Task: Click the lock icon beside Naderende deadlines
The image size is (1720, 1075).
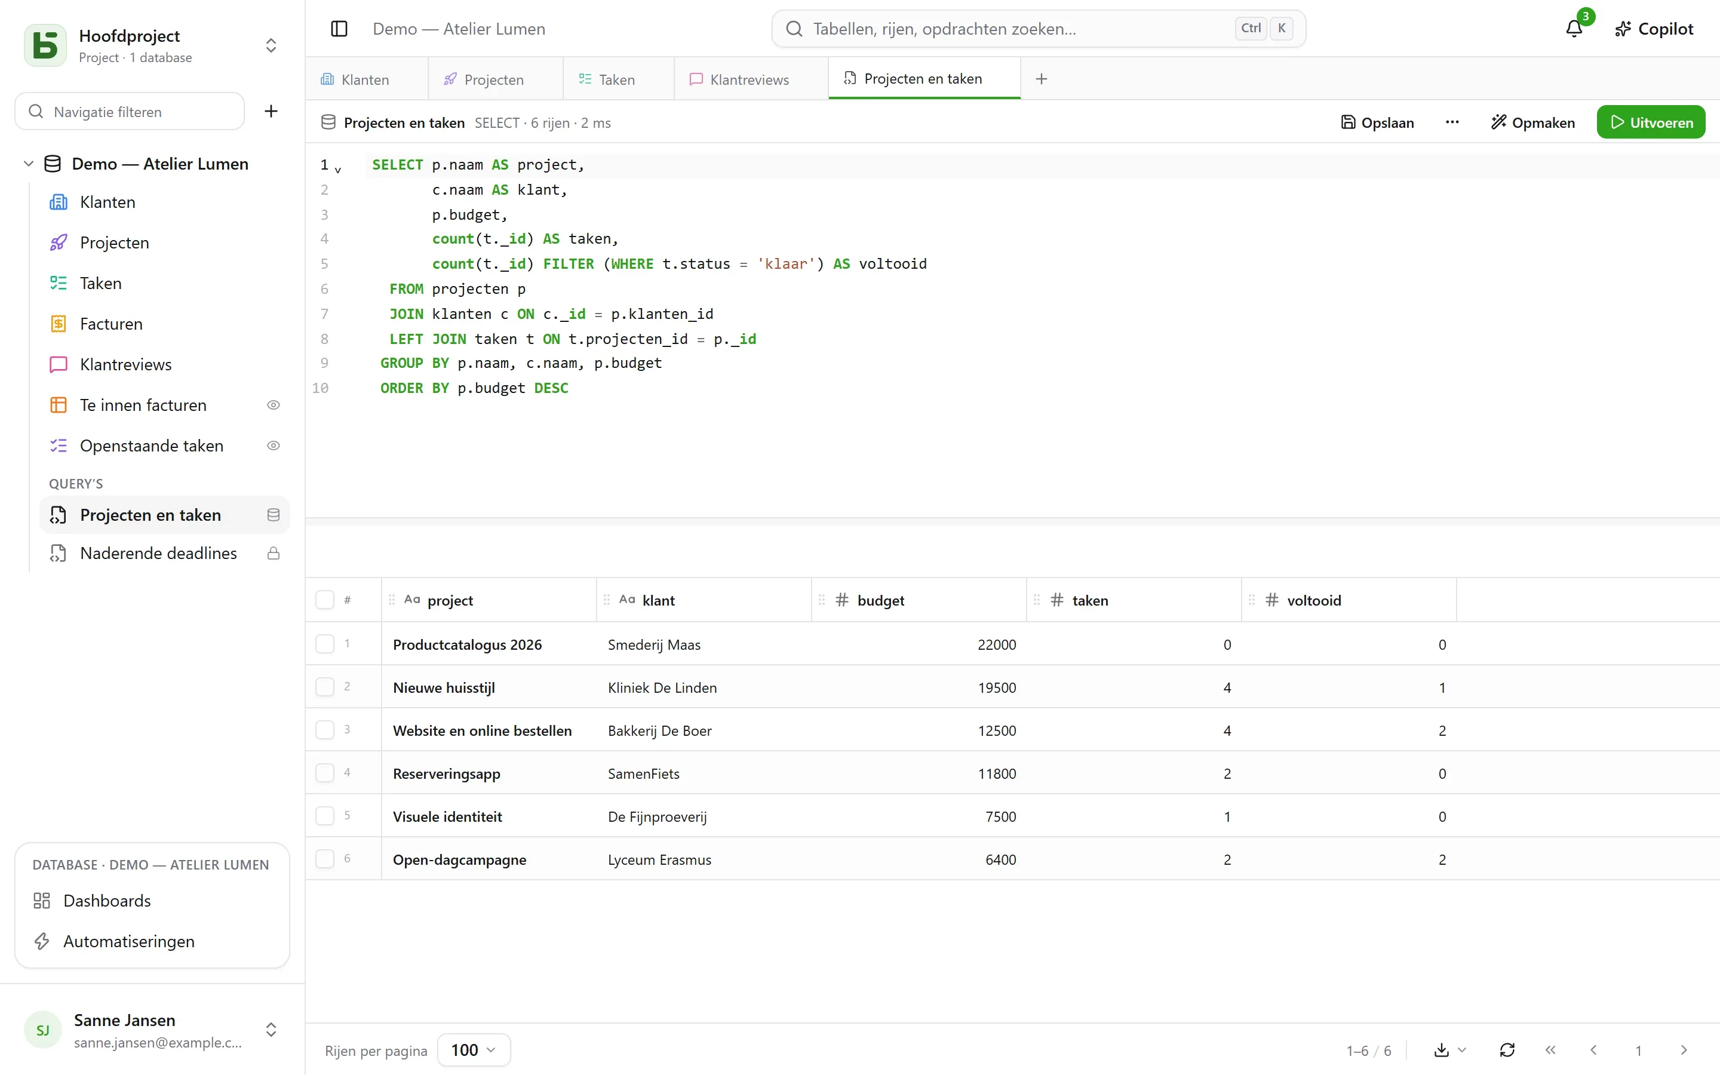Action: [x=273, y=553]
